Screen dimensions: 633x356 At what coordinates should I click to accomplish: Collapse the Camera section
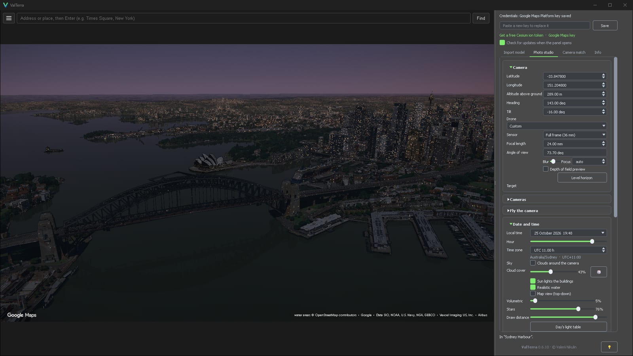(x=518, y=67)
